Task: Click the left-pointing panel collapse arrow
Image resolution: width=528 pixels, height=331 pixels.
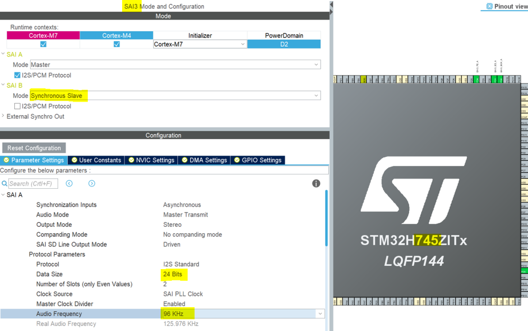Action: coord(331,4)
